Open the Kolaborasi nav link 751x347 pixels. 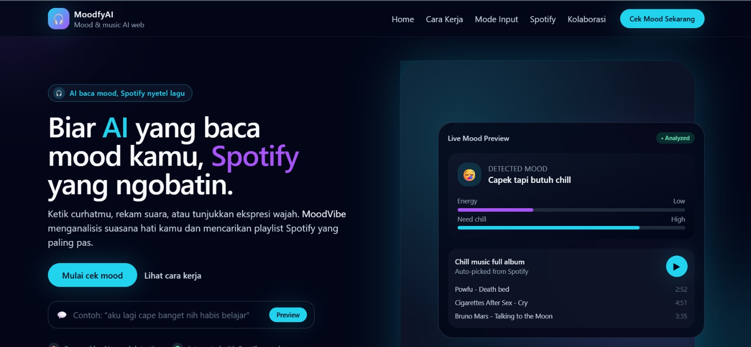(x=586, y=19)
